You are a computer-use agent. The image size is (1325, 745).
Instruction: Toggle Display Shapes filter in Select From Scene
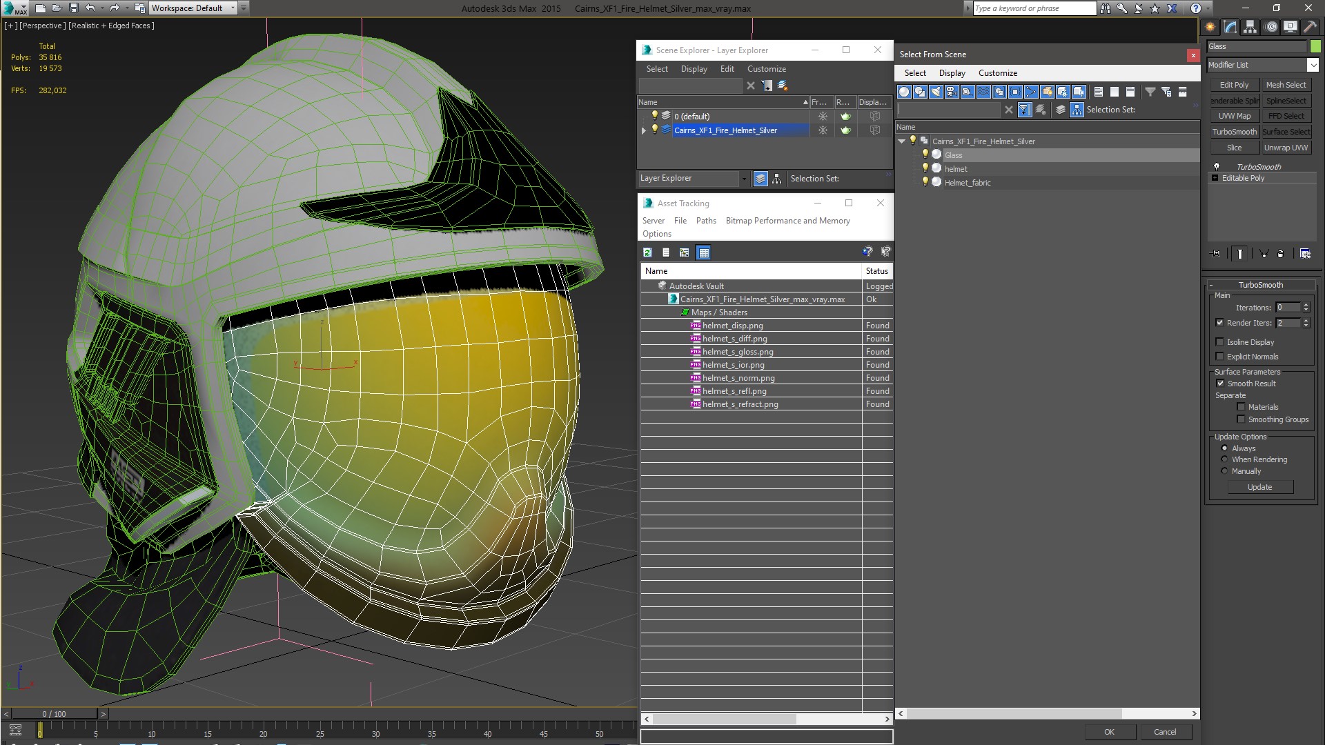pyautogui.click(x=920, y=92)
